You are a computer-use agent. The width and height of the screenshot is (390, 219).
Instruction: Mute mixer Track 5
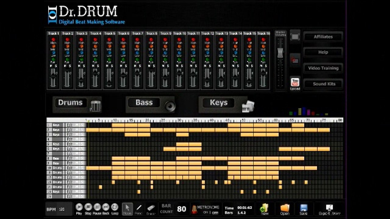pos(107,66)
